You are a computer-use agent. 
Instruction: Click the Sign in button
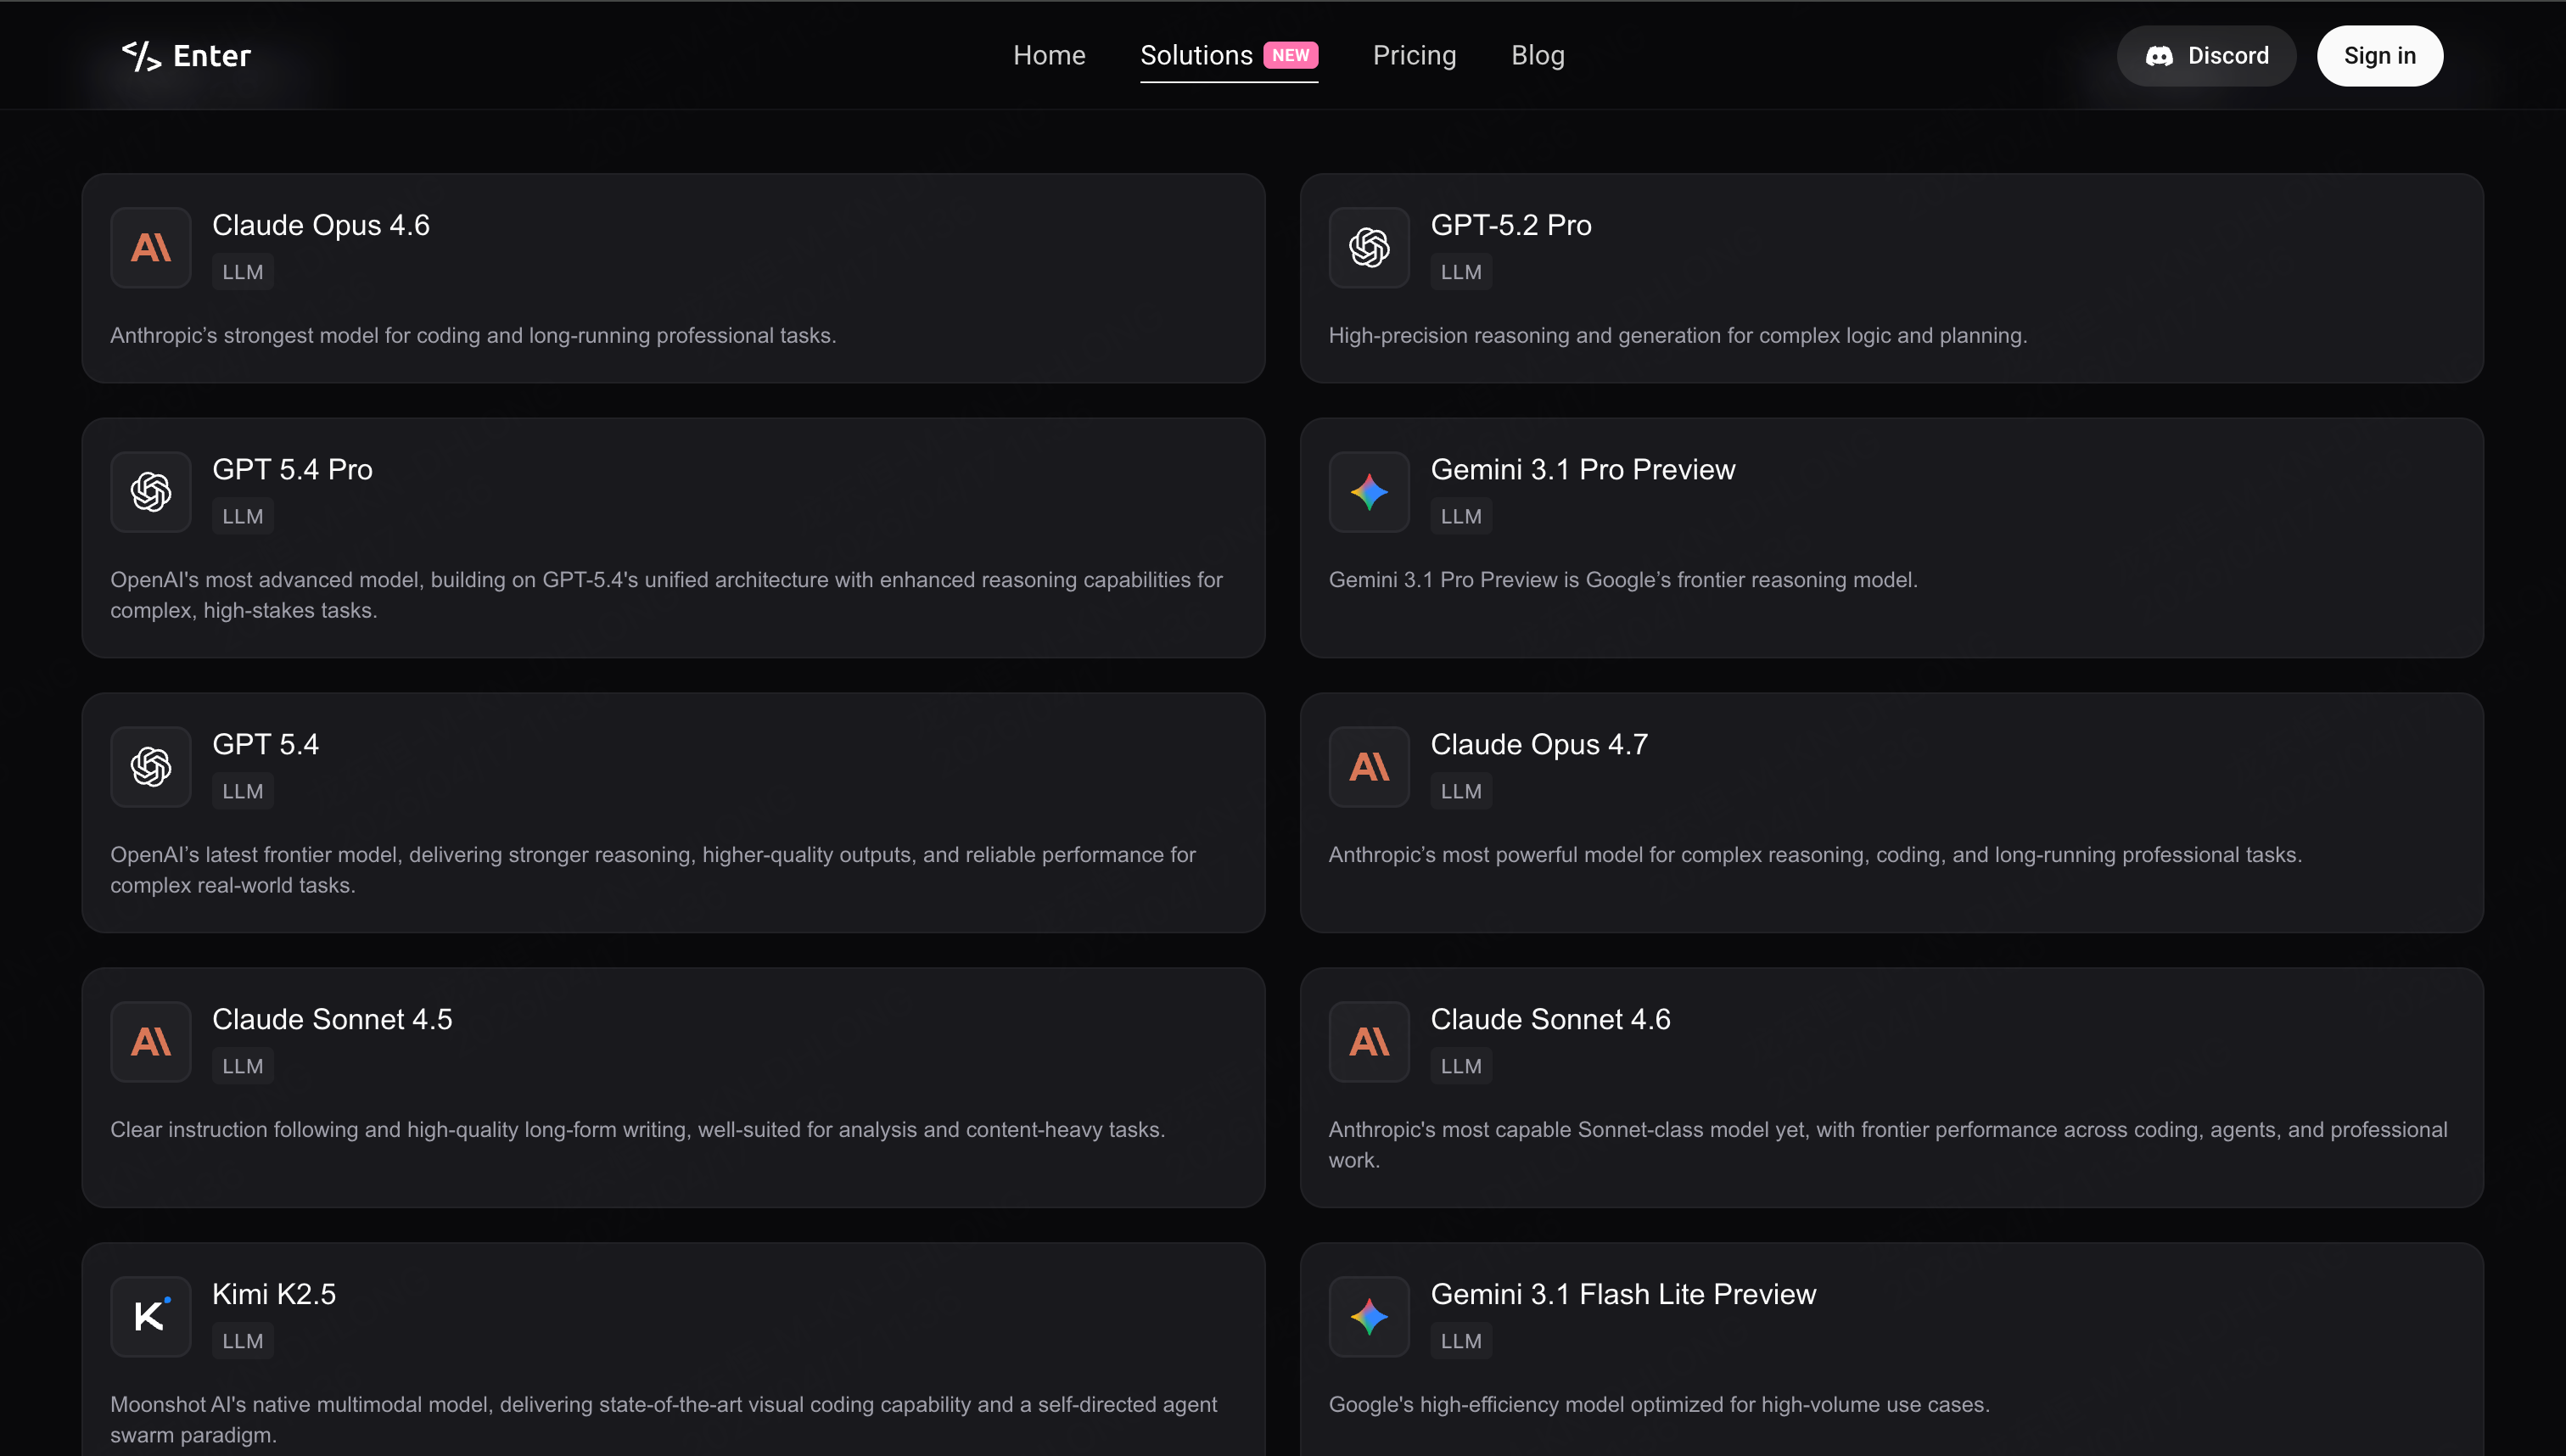click(2379, 56)
